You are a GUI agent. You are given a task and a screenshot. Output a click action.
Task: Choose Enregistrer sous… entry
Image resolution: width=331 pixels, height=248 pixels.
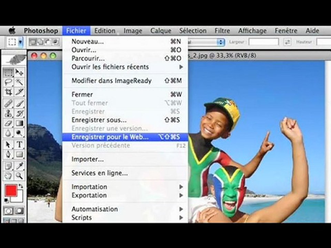(x=125, y=120)
